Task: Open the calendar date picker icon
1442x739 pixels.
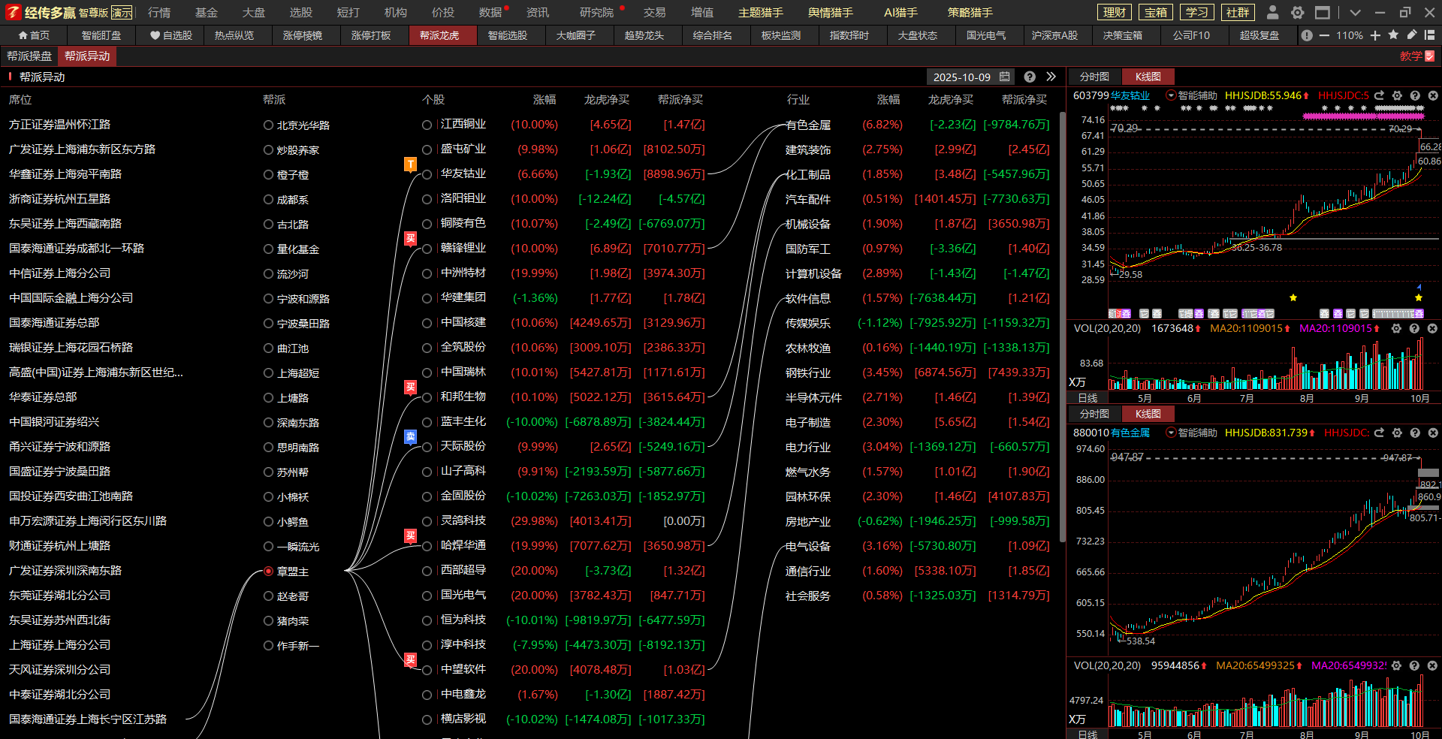Action: pos(1005,77)
